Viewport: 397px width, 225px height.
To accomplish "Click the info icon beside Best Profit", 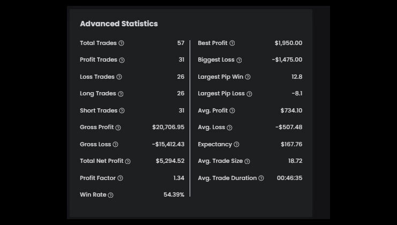I will pos(232,43).
